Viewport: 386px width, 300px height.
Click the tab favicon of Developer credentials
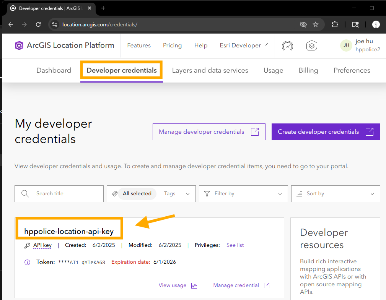pos(13,8)
